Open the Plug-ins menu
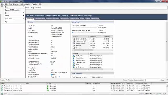 34,4
